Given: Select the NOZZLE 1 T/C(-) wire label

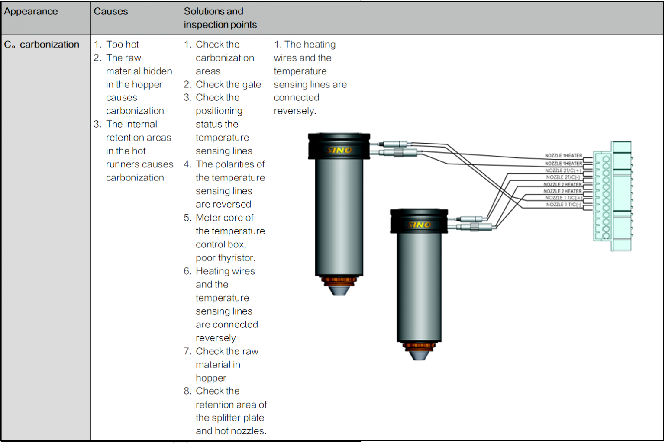Looking at the screenshot, I should (x=563, y=205).
